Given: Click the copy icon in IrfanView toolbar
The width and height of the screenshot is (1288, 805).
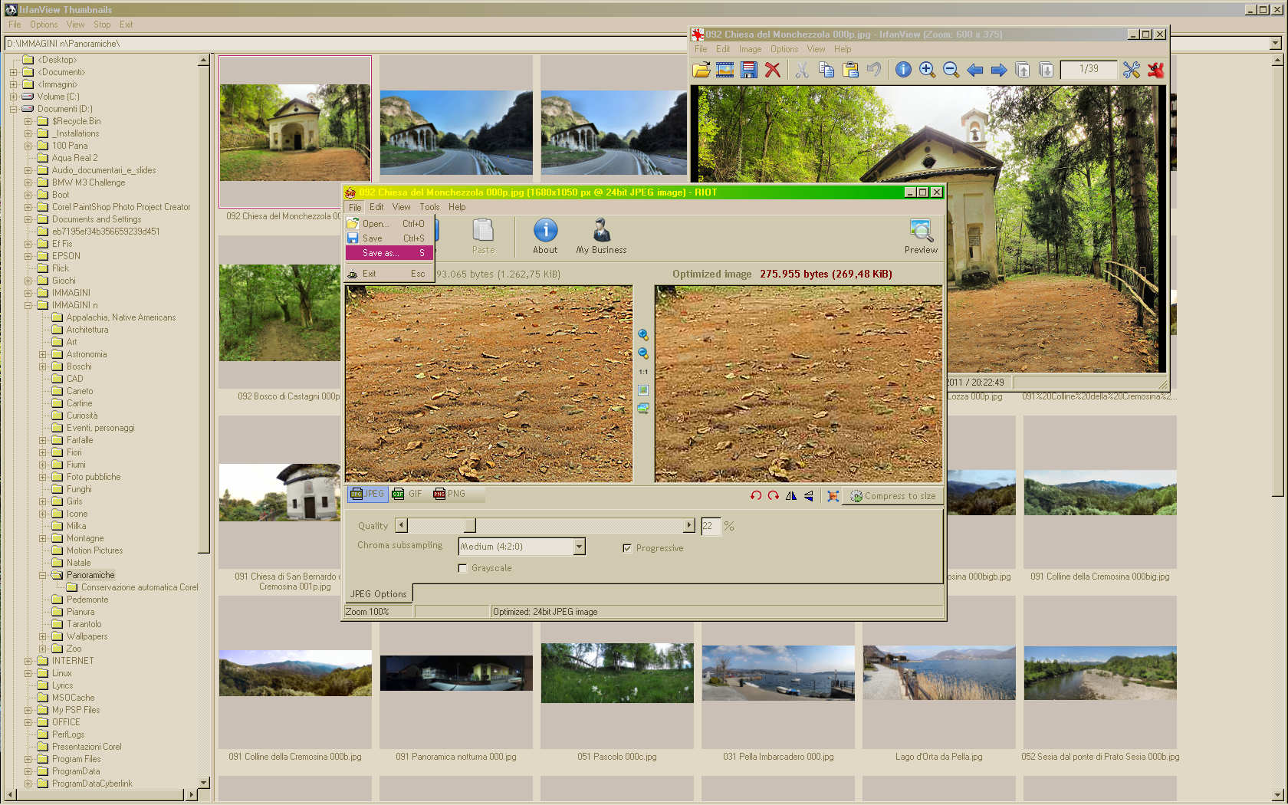Looking at the screenshot, I should [x=826, y=70].
